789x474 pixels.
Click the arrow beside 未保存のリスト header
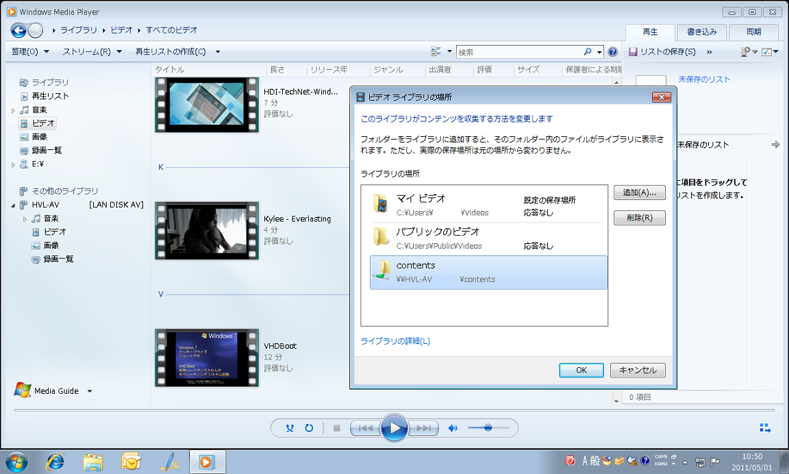775,145
